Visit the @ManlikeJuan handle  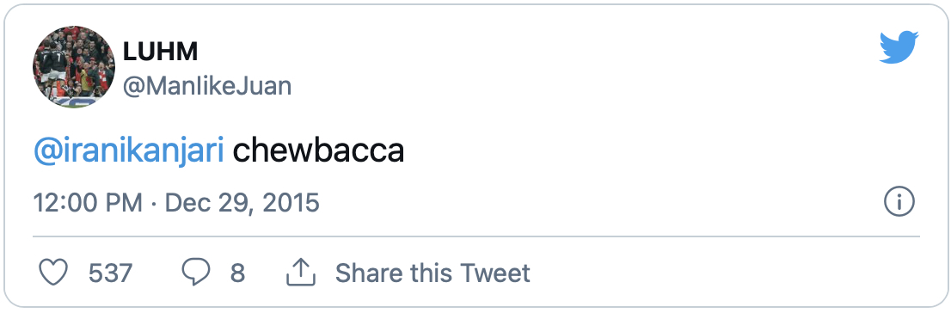(207, 87)
